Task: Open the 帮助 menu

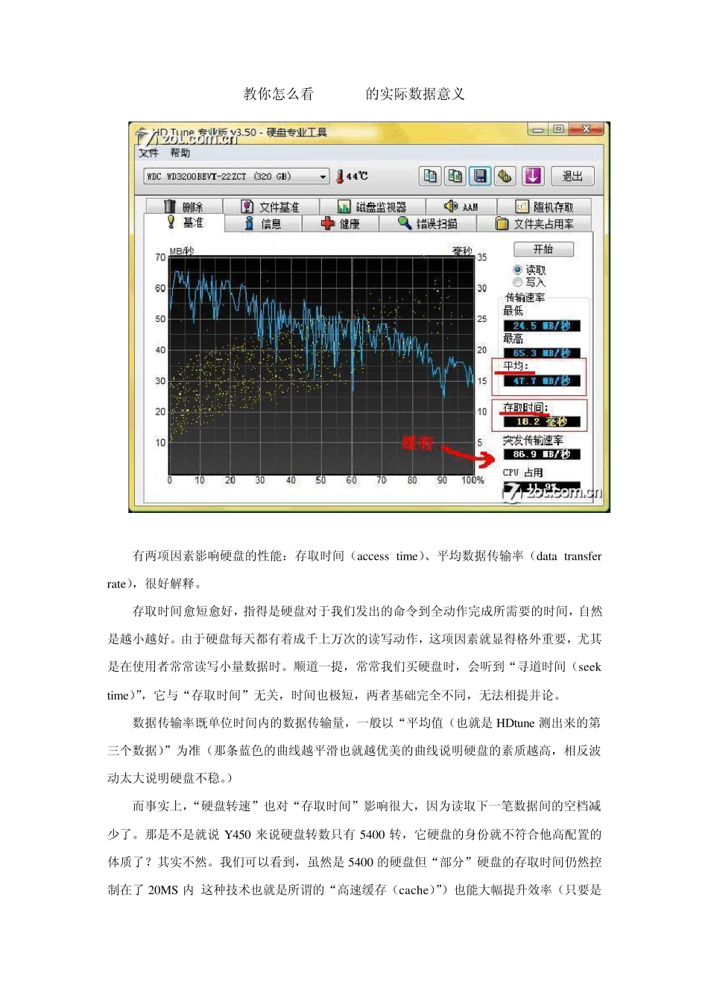Action: tap(180, 153)
